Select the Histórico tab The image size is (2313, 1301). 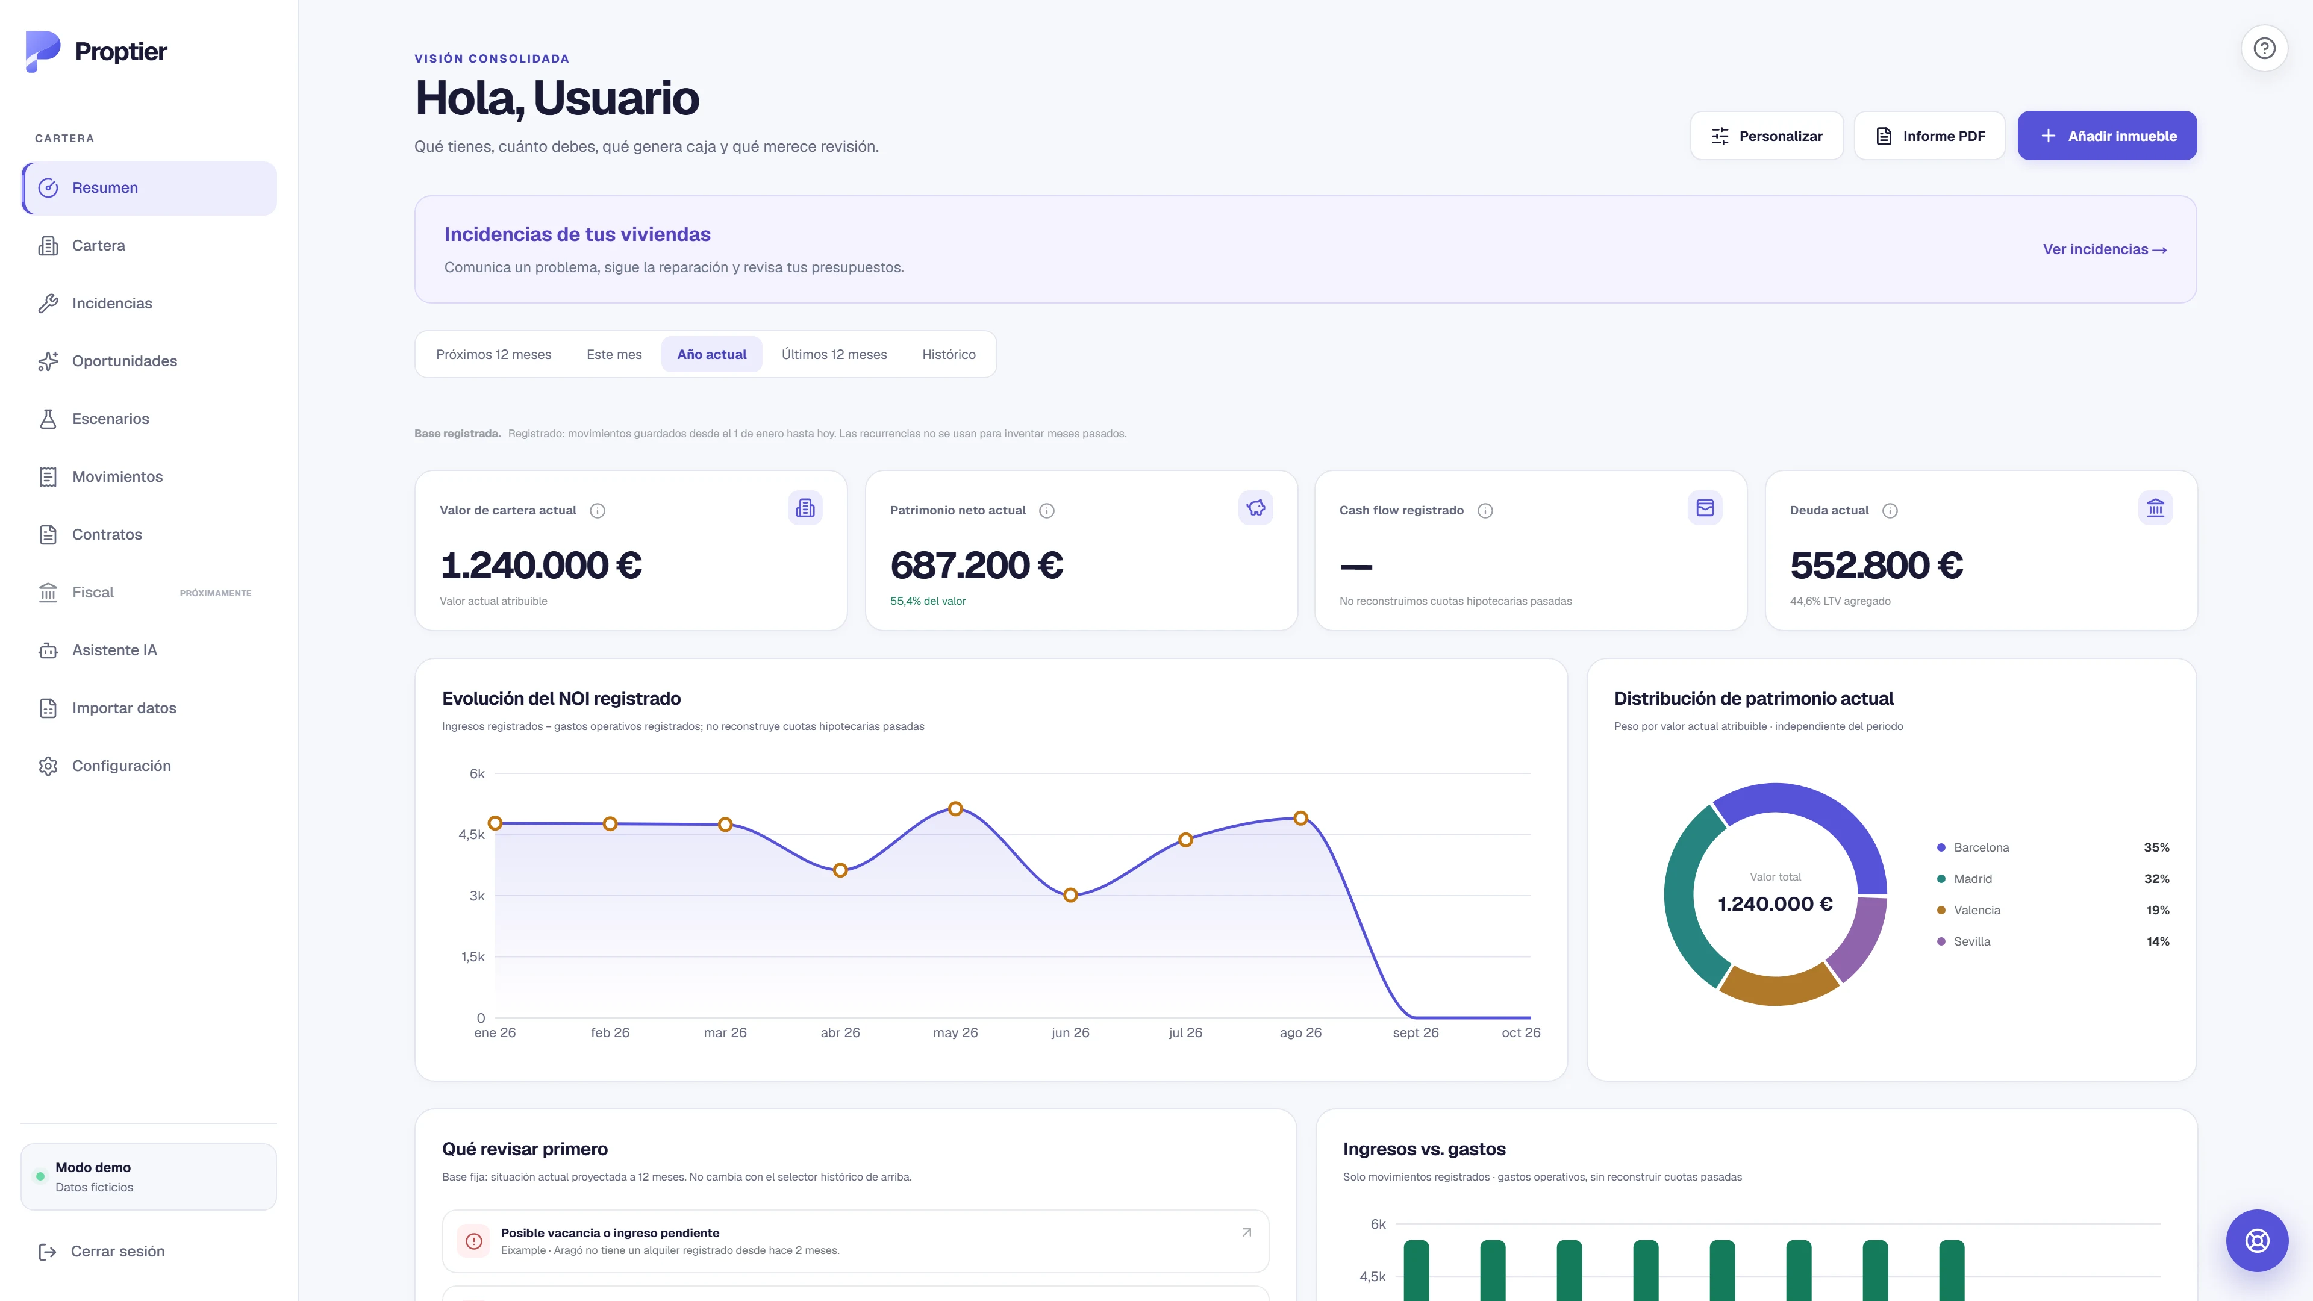949,355
